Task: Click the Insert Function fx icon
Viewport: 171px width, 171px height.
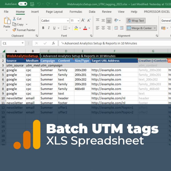Action: pyautogui.click(x=53, y=43)
